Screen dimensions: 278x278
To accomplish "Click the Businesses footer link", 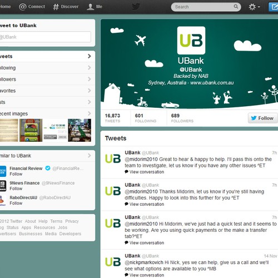I will click(31, 234).
